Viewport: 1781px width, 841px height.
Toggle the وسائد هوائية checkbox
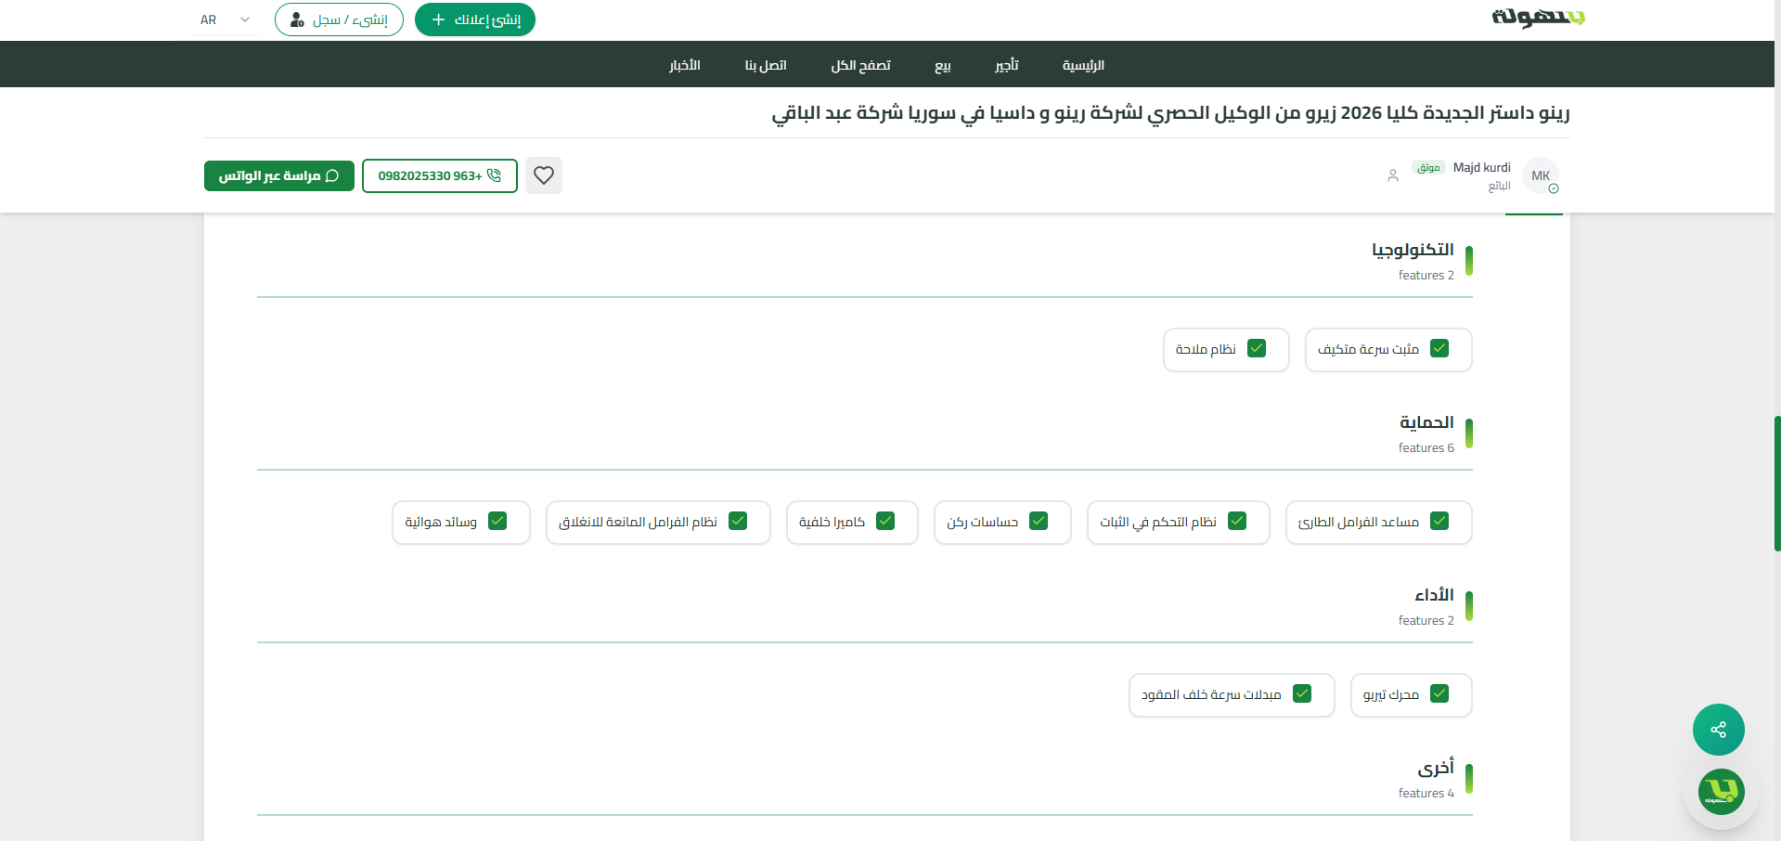point(497,522)
